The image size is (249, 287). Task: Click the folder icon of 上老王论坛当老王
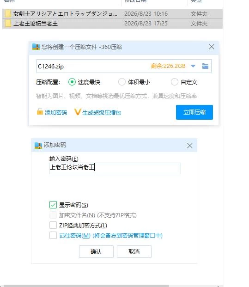[x=8, y=24]
